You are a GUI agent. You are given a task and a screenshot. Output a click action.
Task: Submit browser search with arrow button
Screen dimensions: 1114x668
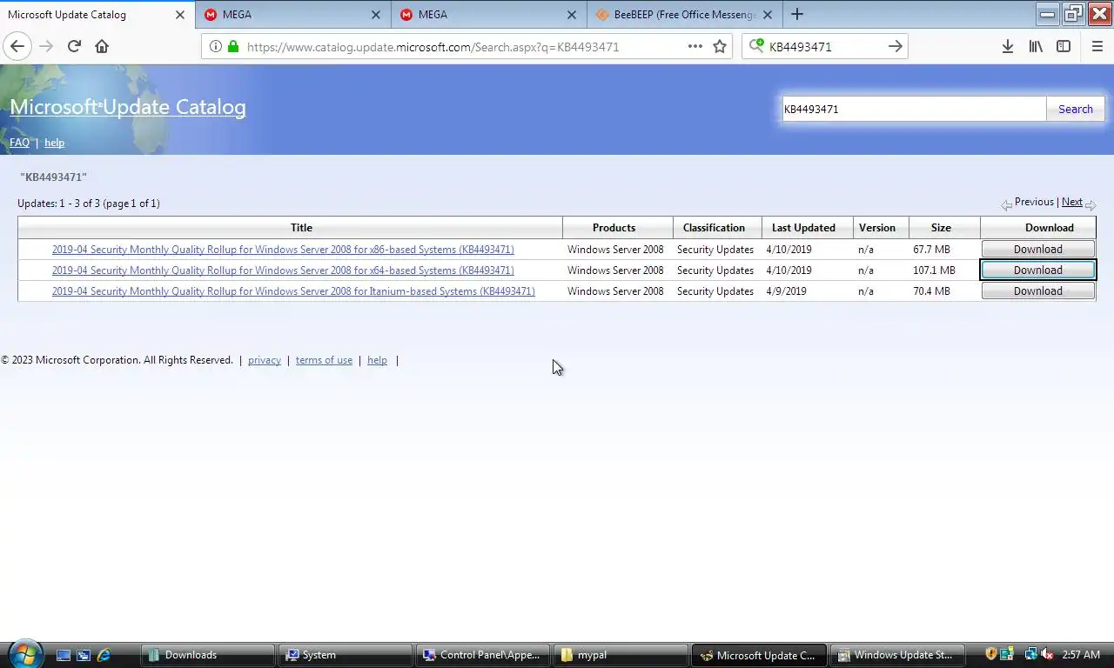coord(895,46)
